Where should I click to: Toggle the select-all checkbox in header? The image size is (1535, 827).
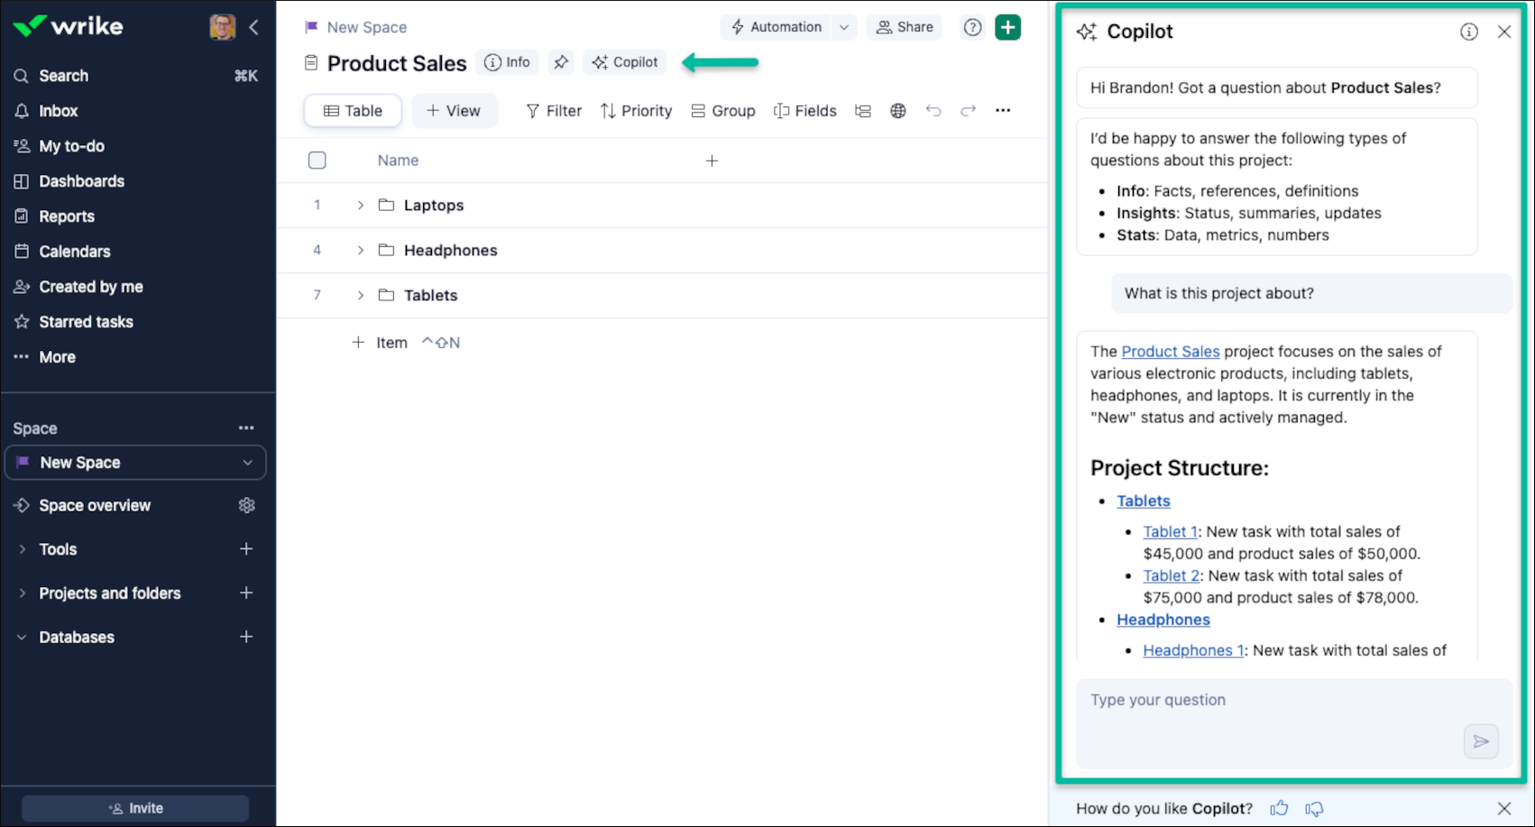(317, 161)
